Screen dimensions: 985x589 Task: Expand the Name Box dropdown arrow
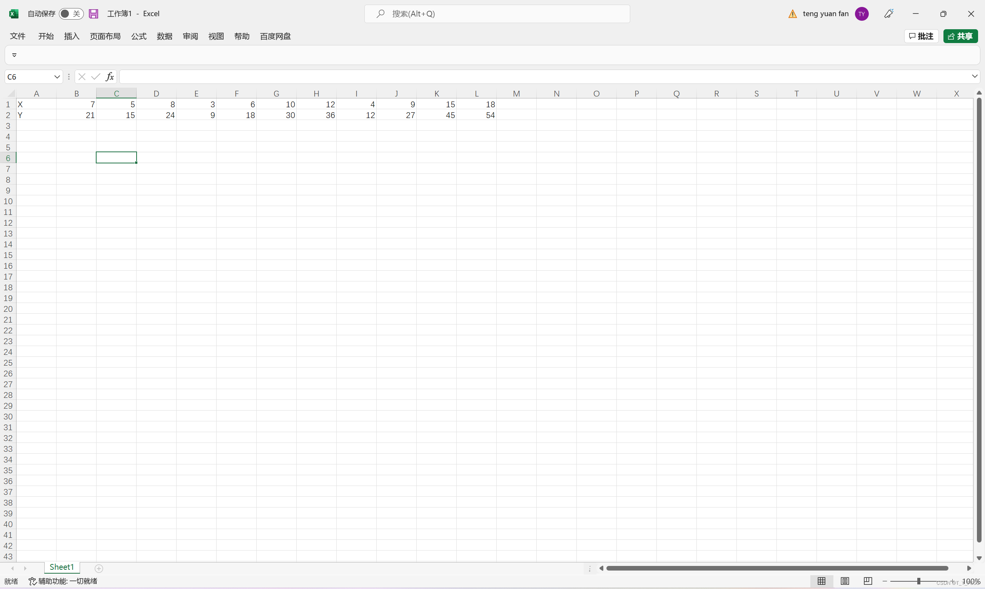point(57,77)
